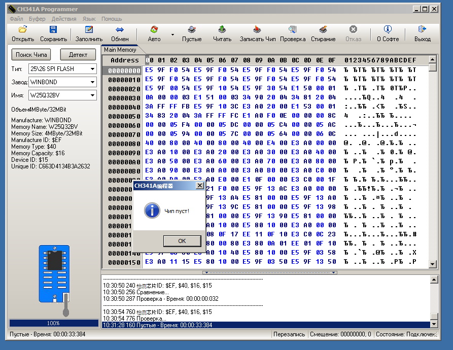Click the Сохранить (Save) floppy icon
453x350 pixels.
pos(53,30)
